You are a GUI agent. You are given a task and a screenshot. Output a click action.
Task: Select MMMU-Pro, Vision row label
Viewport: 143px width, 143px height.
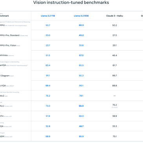[8, 45]
